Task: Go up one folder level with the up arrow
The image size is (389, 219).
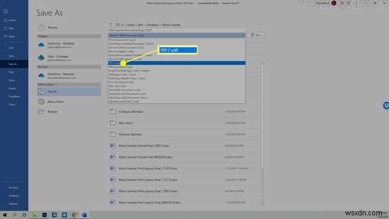Action: (x=111, y=25)
